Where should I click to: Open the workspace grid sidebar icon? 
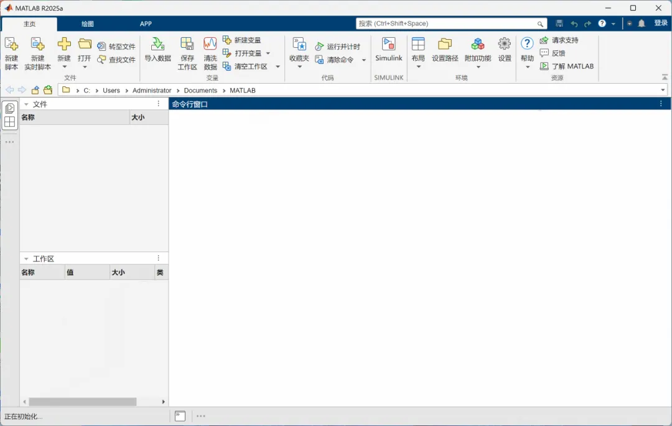tap(9, 122)
